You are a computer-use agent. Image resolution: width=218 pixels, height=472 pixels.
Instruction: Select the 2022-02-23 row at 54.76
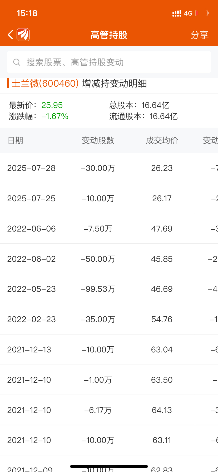pyautogui.click(x=109, y=319)
